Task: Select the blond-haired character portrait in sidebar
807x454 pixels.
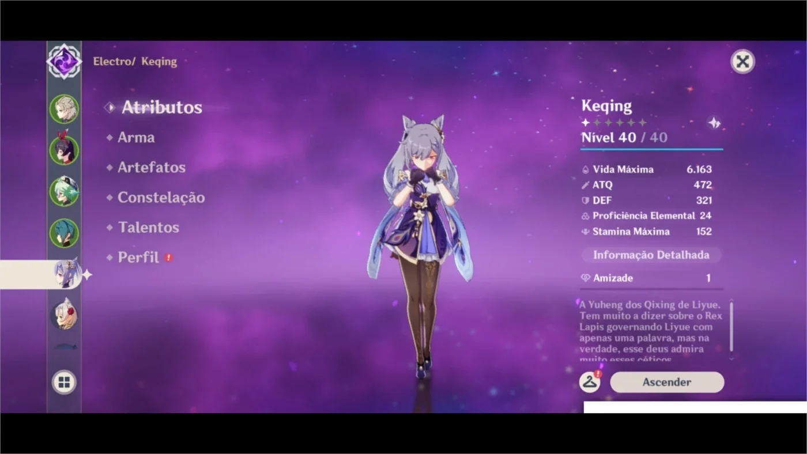Action: point(64,109)
